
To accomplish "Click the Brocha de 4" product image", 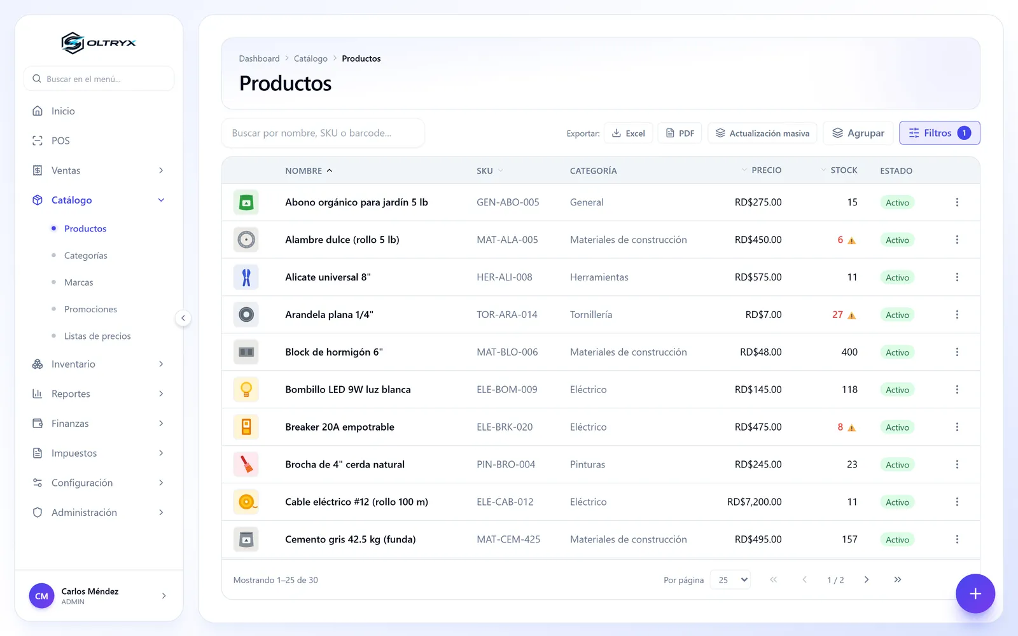I will pyautogui.click(x=246, y=465).
